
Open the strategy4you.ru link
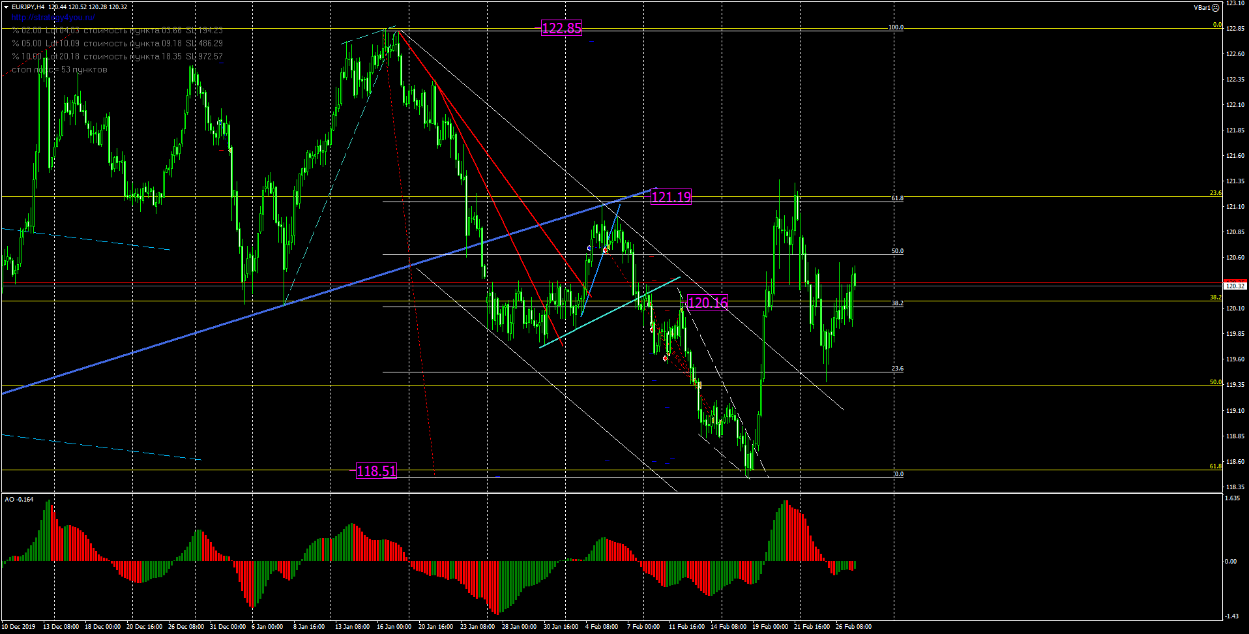pyautogui.click(x=53, y=18)
